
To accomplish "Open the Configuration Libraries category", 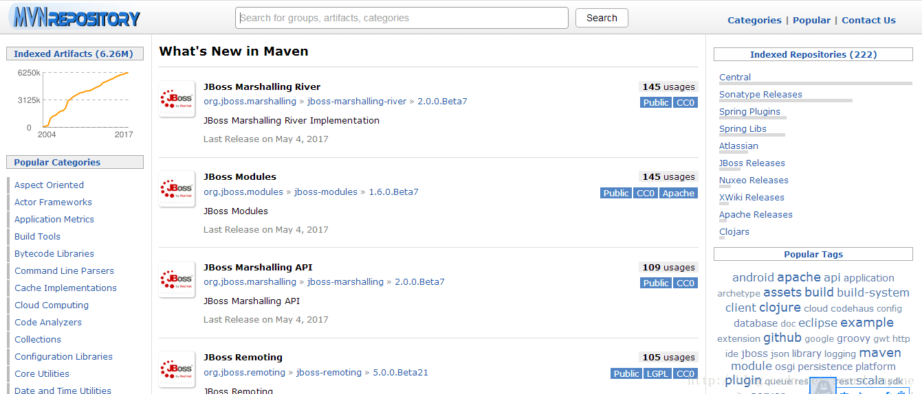I will pyautogui.click(x=63, y=356).
